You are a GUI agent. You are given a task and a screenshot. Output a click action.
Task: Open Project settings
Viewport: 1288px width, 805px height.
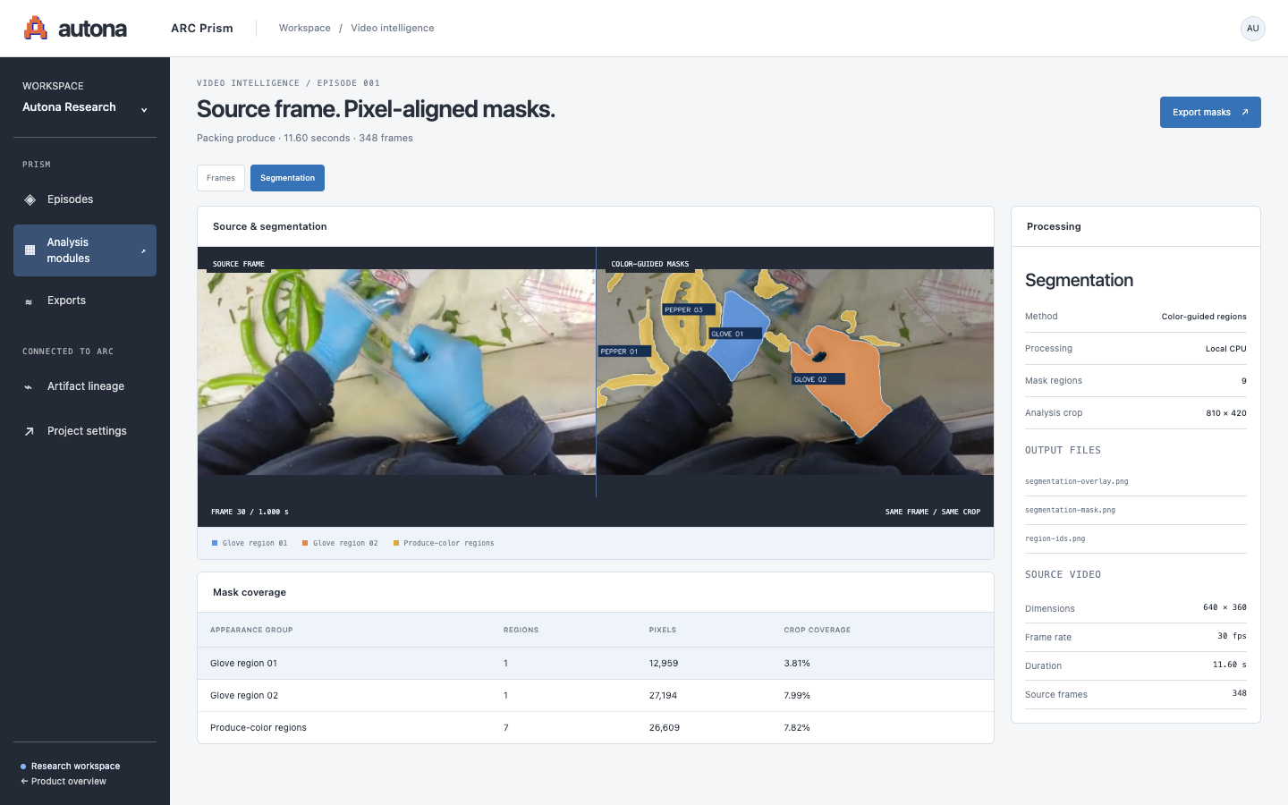coord(85,431)
